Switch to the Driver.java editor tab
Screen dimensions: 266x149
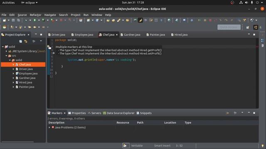(57, 35)
